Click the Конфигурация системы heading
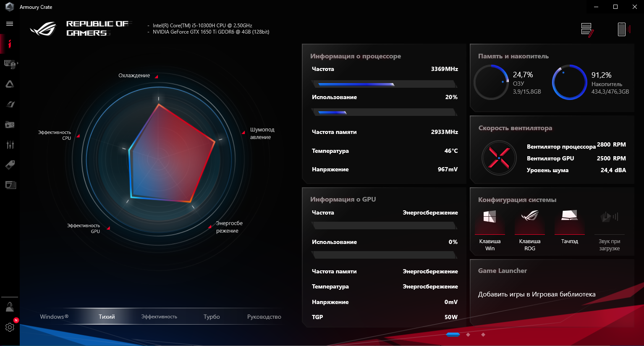The image size is (644, 346). pos(517,200)
